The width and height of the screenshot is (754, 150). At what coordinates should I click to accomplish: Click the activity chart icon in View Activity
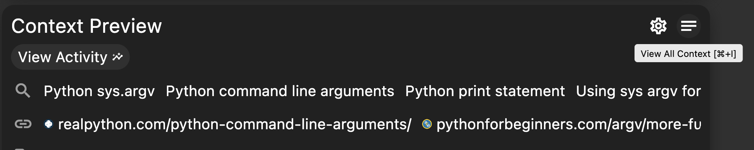118,57
